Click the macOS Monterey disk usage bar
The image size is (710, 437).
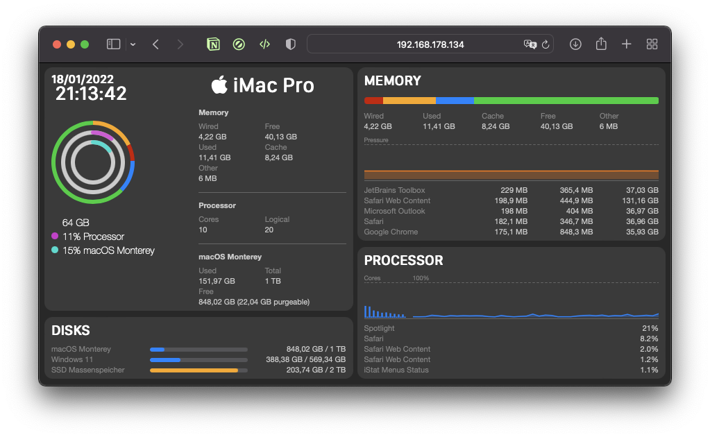point(198,349)
